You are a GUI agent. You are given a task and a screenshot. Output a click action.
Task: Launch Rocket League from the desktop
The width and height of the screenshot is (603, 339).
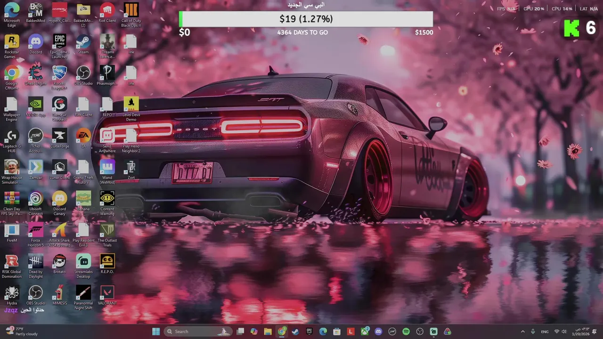coord(59,78)
